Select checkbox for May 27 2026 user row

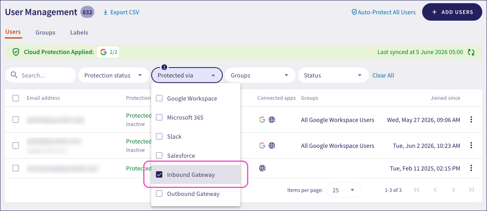[16, 120]
